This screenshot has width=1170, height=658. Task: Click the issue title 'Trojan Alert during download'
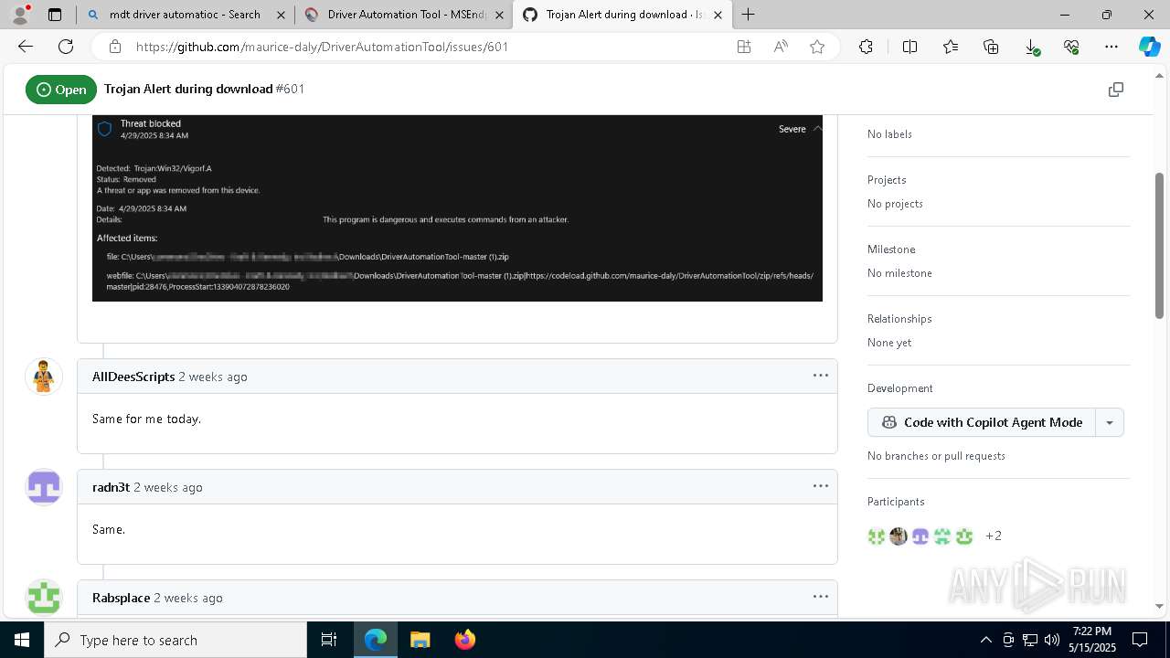pyautogui.click(x=188, y=89)
